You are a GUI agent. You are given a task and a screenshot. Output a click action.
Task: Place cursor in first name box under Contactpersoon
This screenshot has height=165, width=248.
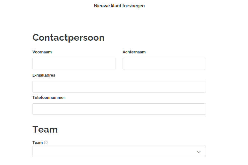click(x=74, y=64)
